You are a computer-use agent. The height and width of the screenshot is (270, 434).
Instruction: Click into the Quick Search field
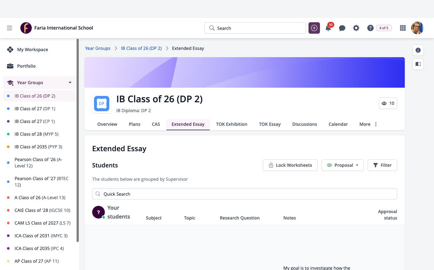click(245, 194)
